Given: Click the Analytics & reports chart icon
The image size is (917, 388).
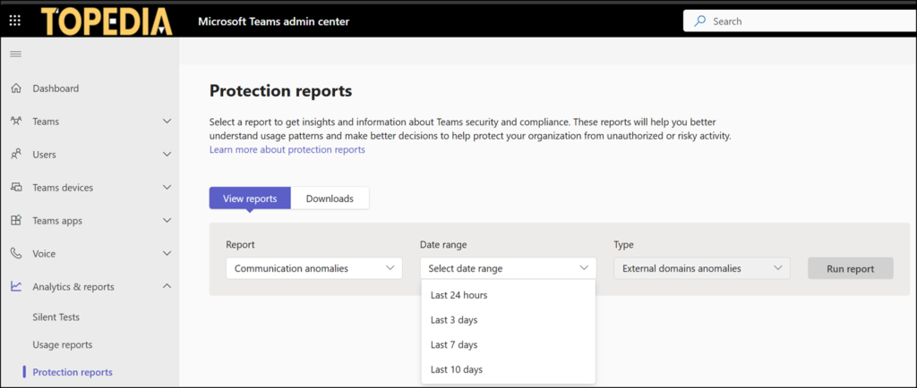Looking at the screenshot, I should 16,286.
